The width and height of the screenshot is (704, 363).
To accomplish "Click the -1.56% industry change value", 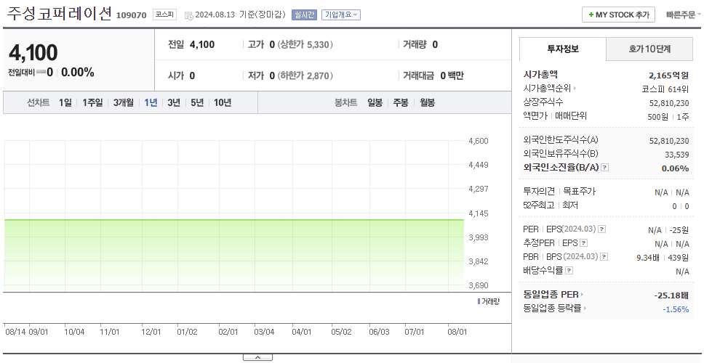I will click(676, 309).
